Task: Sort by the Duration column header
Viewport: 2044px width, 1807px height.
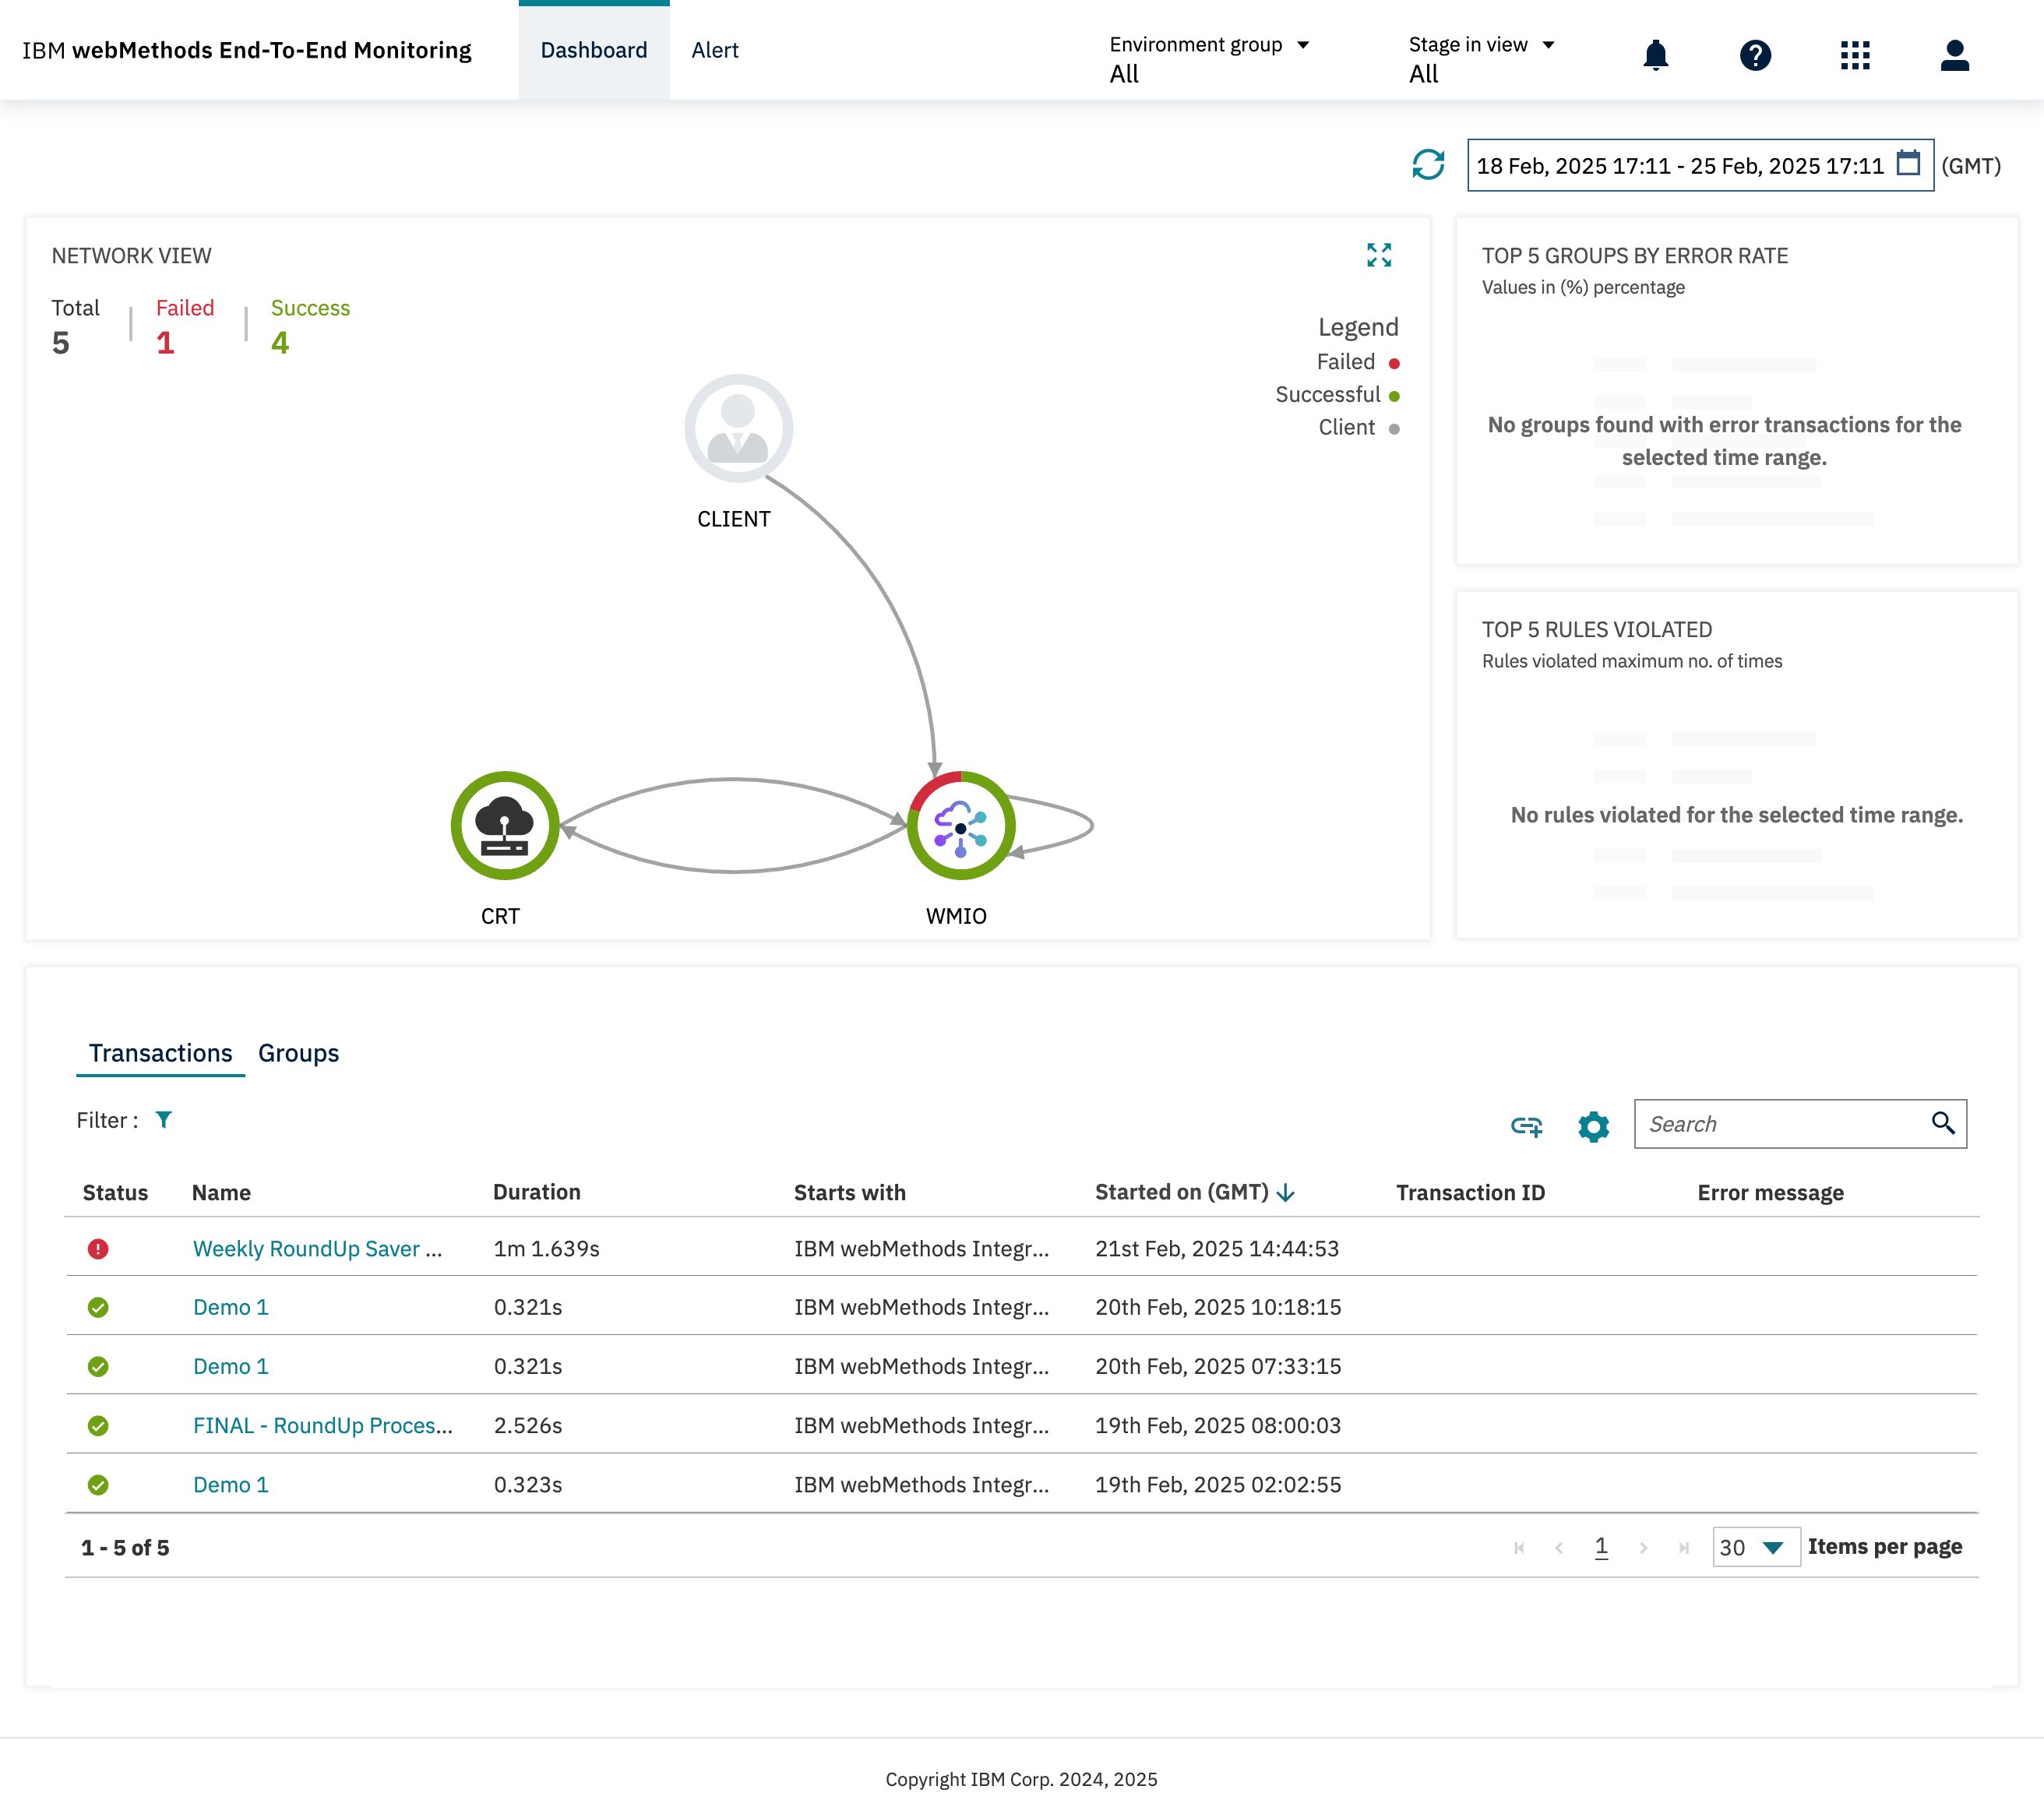Action: (x=536, y=1192)
